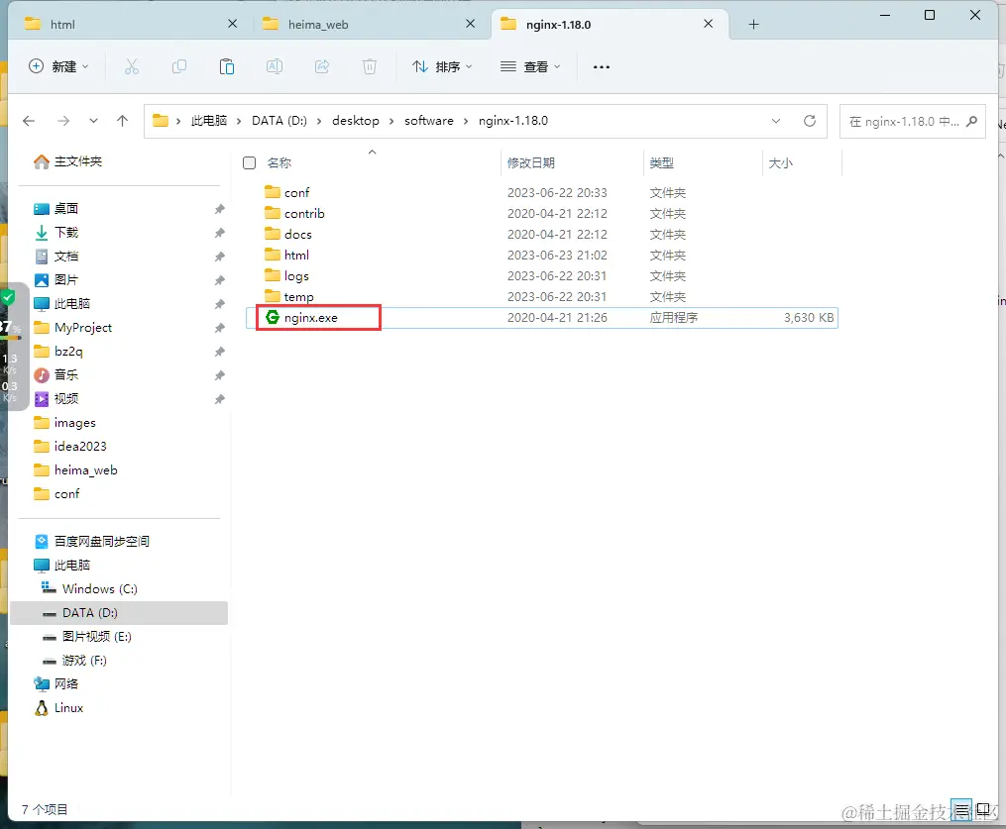1006x829 pixels.
Task: Click the Paste clipboard icon
Action: (x=227, y=66)
